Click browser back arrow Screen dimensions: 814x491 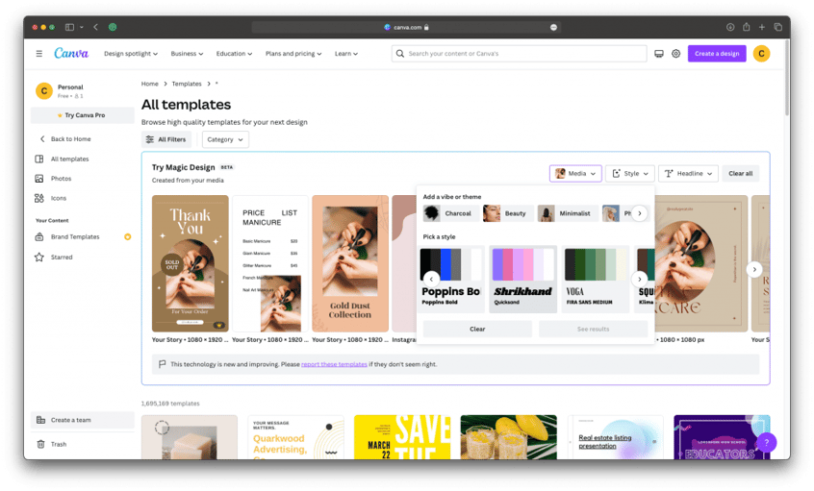point(95,27)
